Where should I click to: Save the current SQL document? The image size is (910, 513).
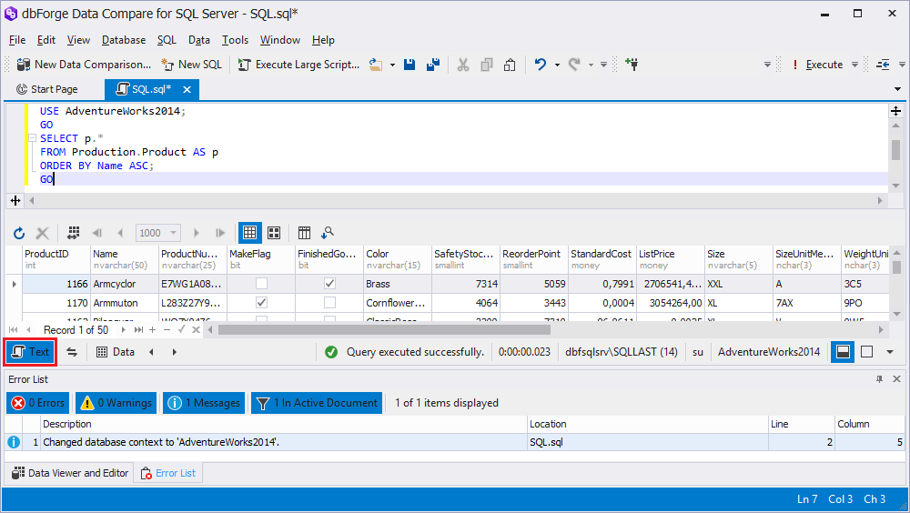pyautogui.click(x=409, y=65)
